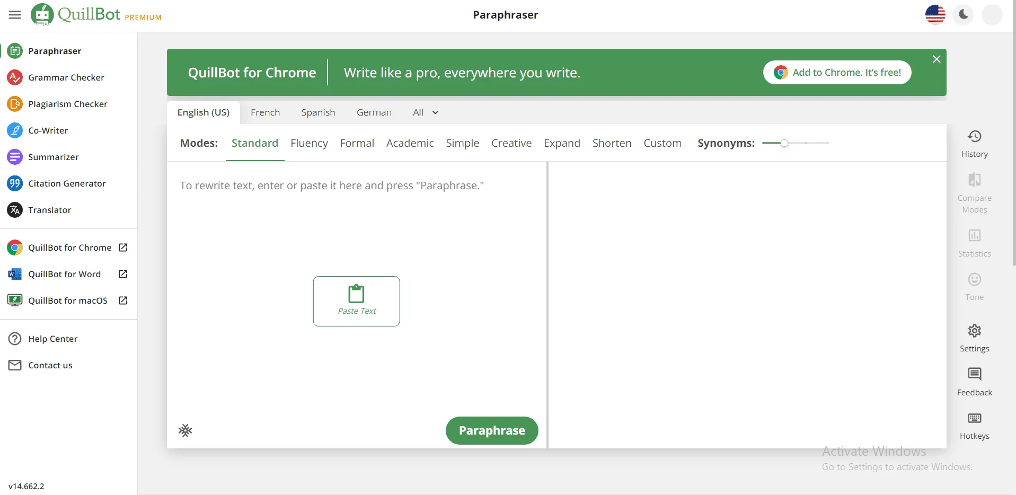Open the Statistics panel
The height and width of the screenshot is (495, 1016).
(x=975, y=243)
